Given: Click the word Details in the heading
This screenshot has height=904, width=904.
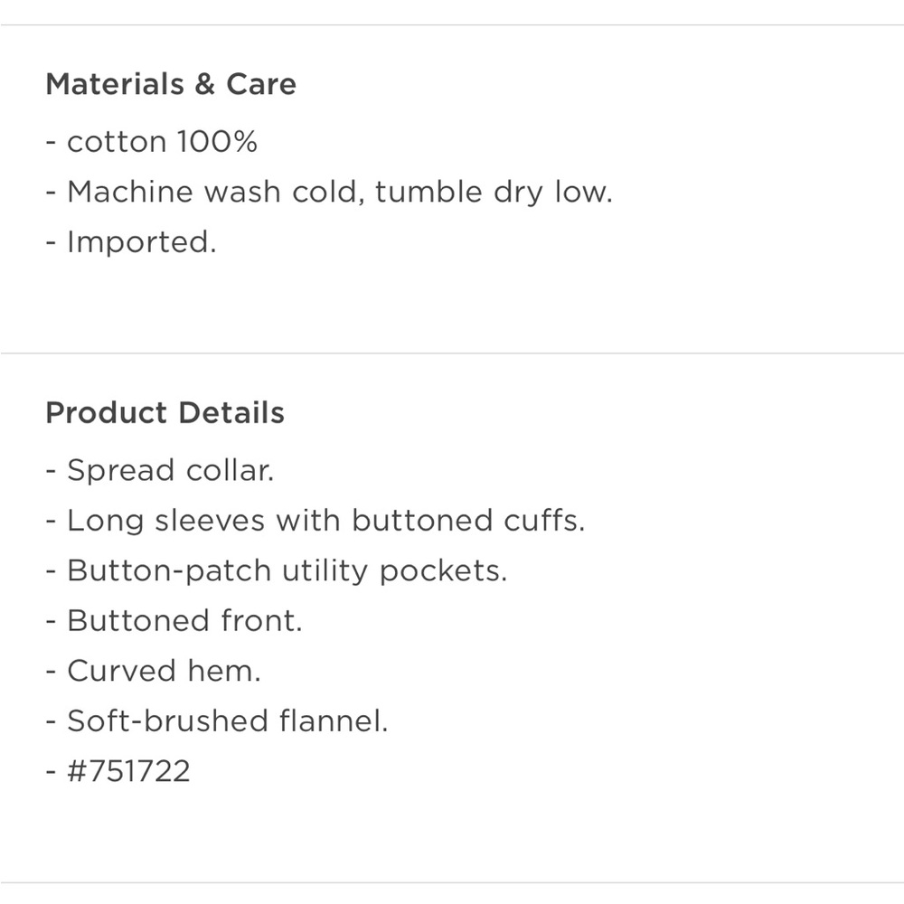Looking at the screenshot, I should point(231,413).
